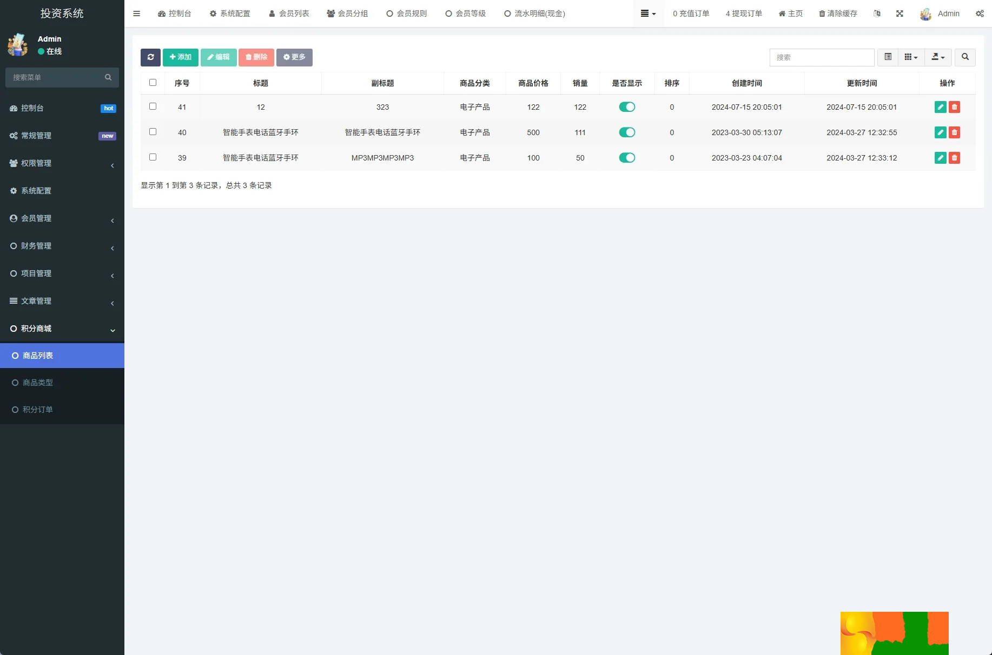Click the Admin avatar in top bar

(925, 14)
